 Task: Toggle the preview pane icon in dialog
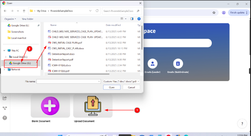[132, 19]
